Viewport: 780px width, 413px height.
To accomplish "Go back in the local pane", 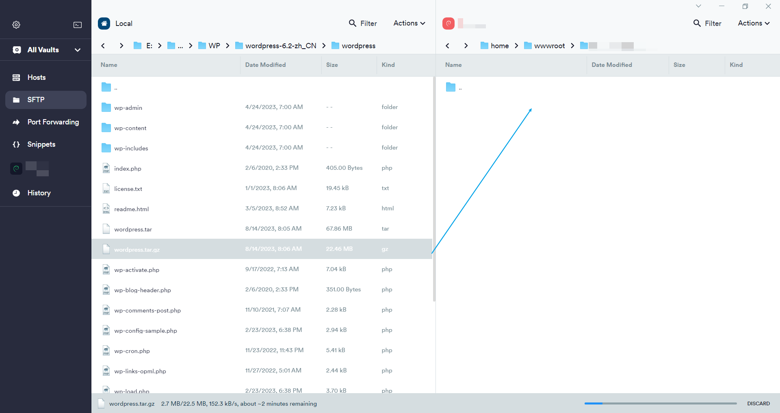I will pos(103,46).
